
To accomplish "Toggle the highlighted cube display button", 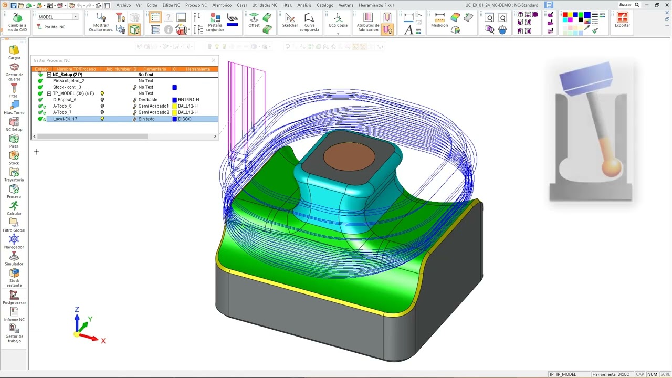I will tap(134, 29).
